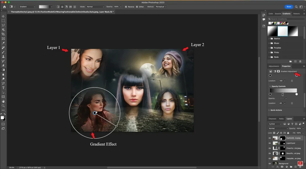
Task: Select the Dodge tool
Action: click(x=3, y=79)
